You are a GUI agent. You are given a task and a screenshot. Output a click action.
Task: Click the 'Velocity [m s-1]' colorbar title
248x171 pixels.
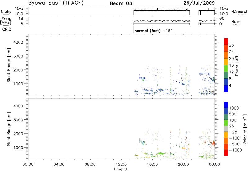(x=245, y=129)
